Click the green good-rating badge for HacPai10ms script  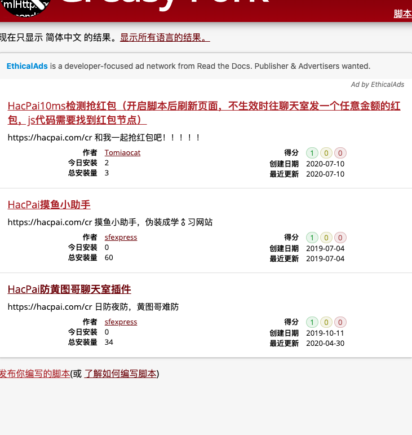coord(312,153)
